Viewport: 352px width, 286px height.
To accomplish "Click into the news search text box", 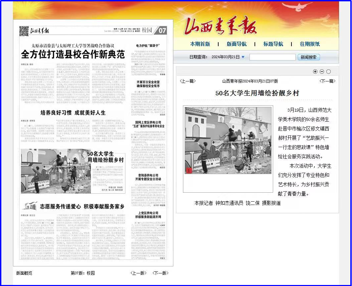I will [272, 57].
